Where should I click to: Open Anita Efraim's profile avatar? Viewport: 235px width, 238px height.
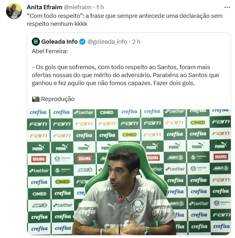point(14,11)
